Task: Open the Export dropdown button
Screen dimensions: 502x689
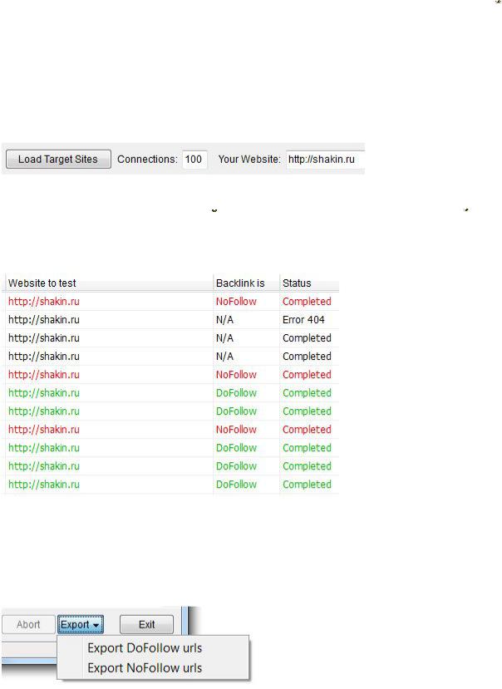Action: click(81, 624)
